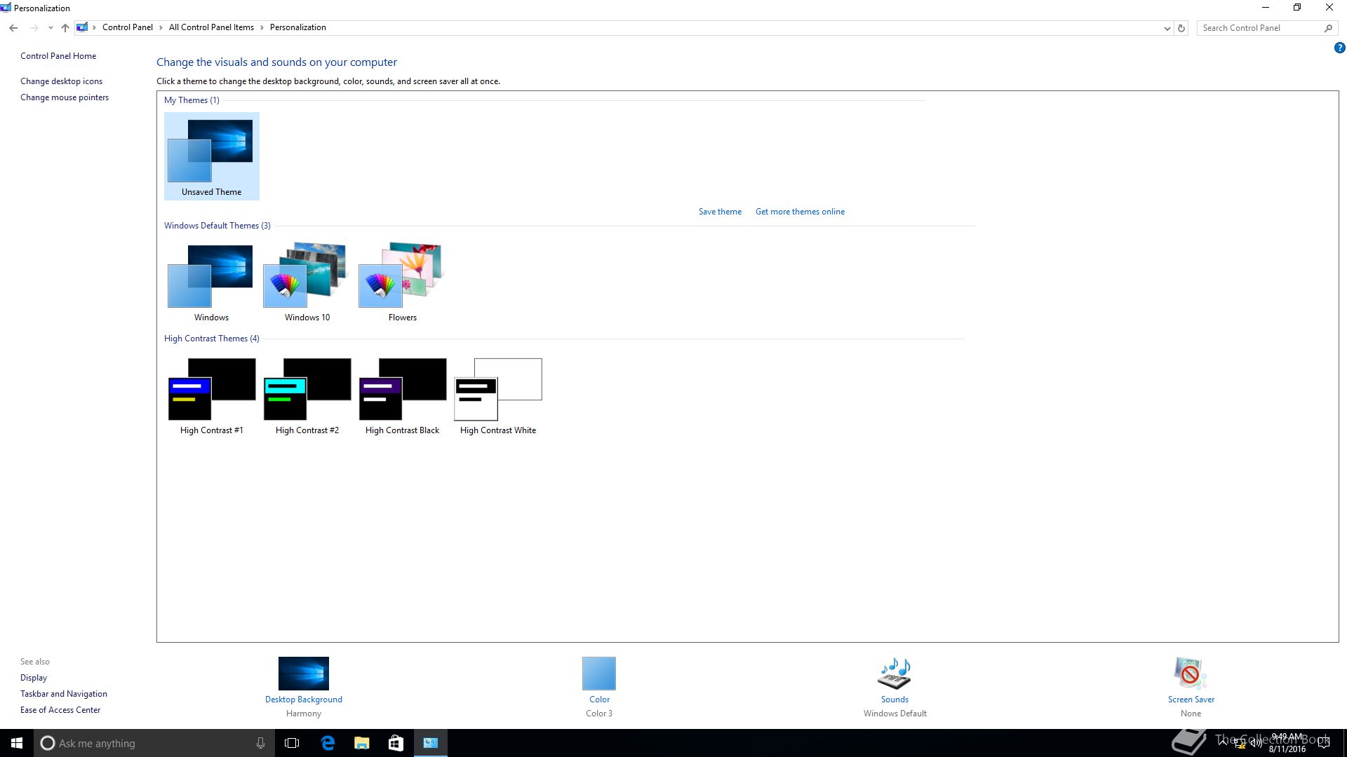Launch Microsoft Edge from the taskbar
This screenshot has width=1347, height=757.
click(x=328, y=743)
